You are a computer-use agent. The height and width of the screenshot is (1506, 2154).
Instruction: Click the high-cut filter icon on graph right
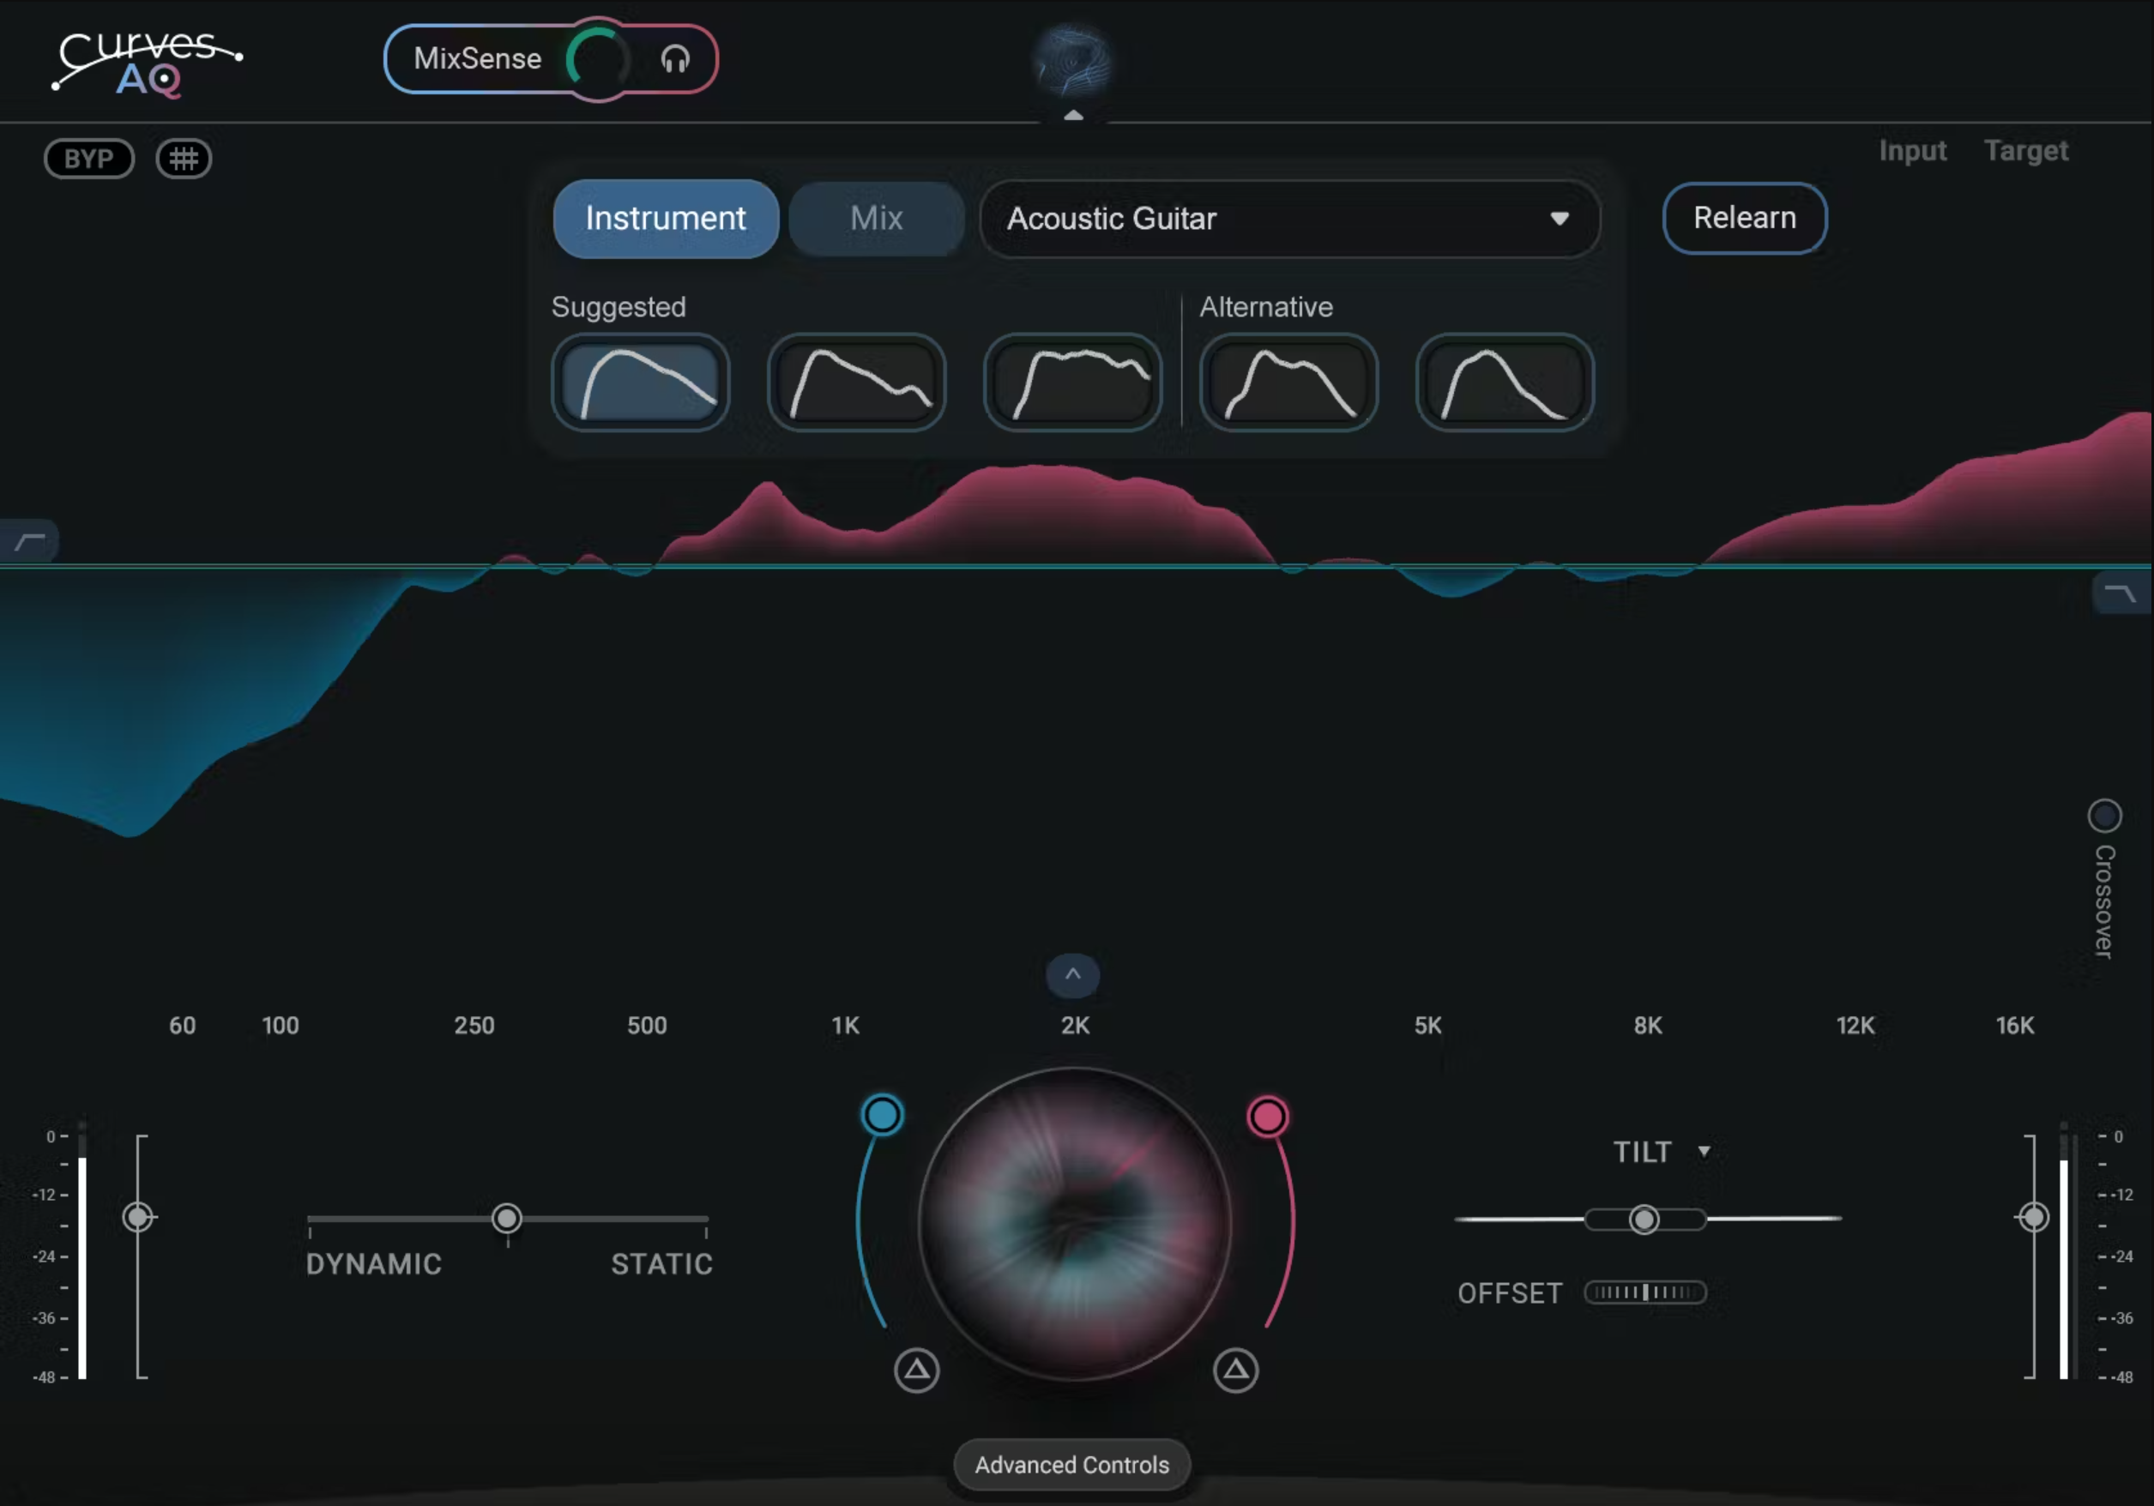[x=2121, y=591]
